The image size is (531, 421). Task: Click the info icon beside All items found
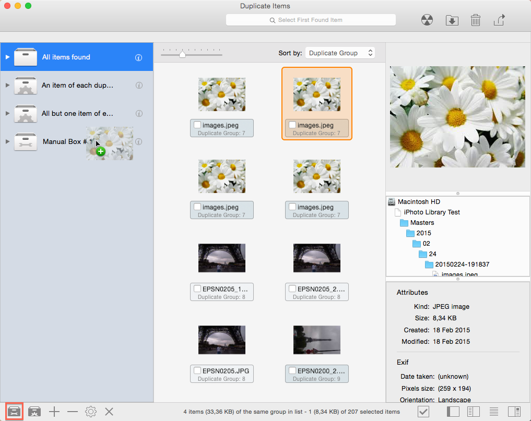click(x=139, y=57)
